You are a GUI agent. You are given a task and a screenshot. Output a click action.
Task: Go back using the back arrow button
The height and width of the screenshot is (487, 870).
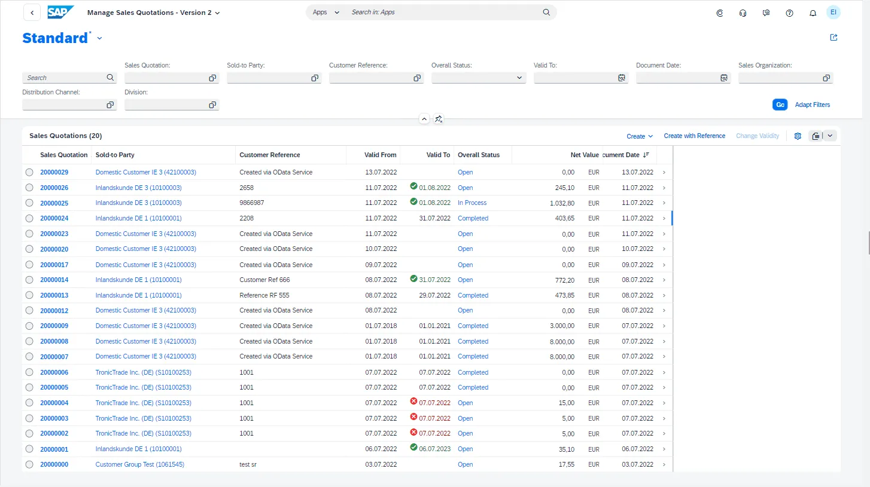[x=32, y=13]
